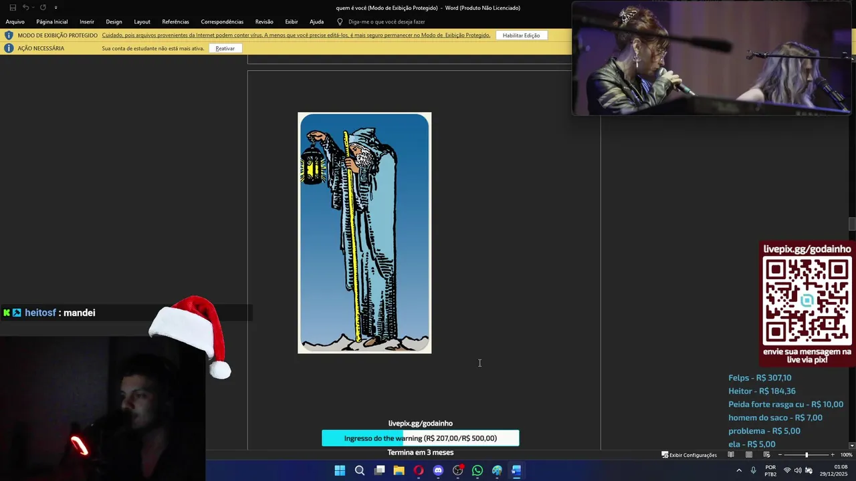Click 'homem do saco - R$ 7,00' entry

point(775,418)
